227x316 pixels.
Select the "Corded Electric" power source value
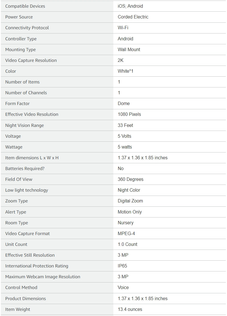[x=133, y=17]
